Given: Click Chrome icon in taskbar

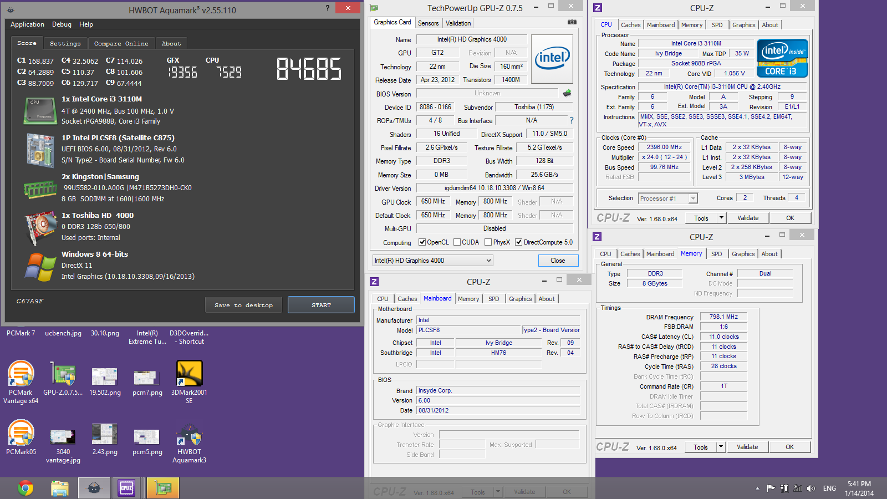Looking at the screenshot, I should coord(26,488).
